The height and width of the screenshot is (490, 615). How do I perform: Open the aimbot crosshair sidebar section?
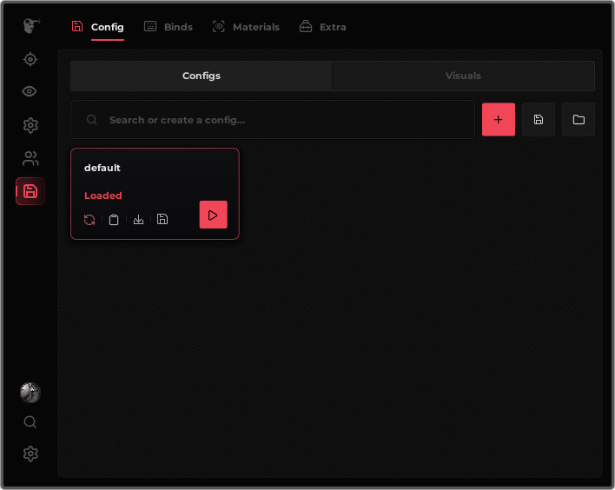coord(30,60)
